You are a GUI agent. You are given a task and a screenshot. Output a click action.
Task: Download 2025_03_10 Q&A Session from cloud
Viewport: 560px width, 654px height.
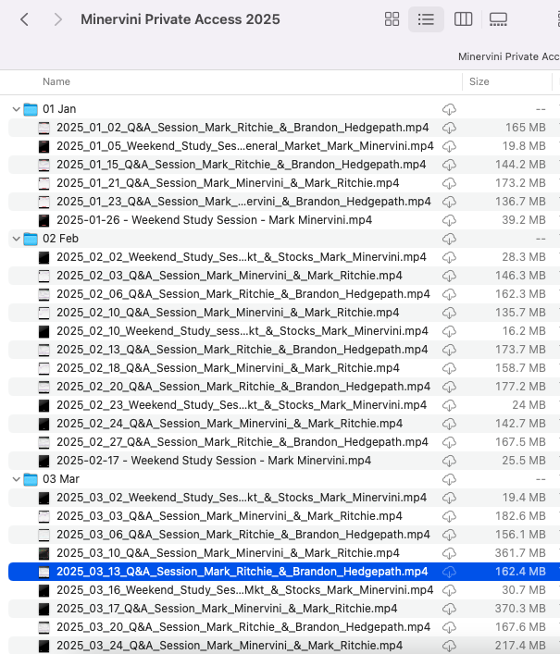[449, 553]
